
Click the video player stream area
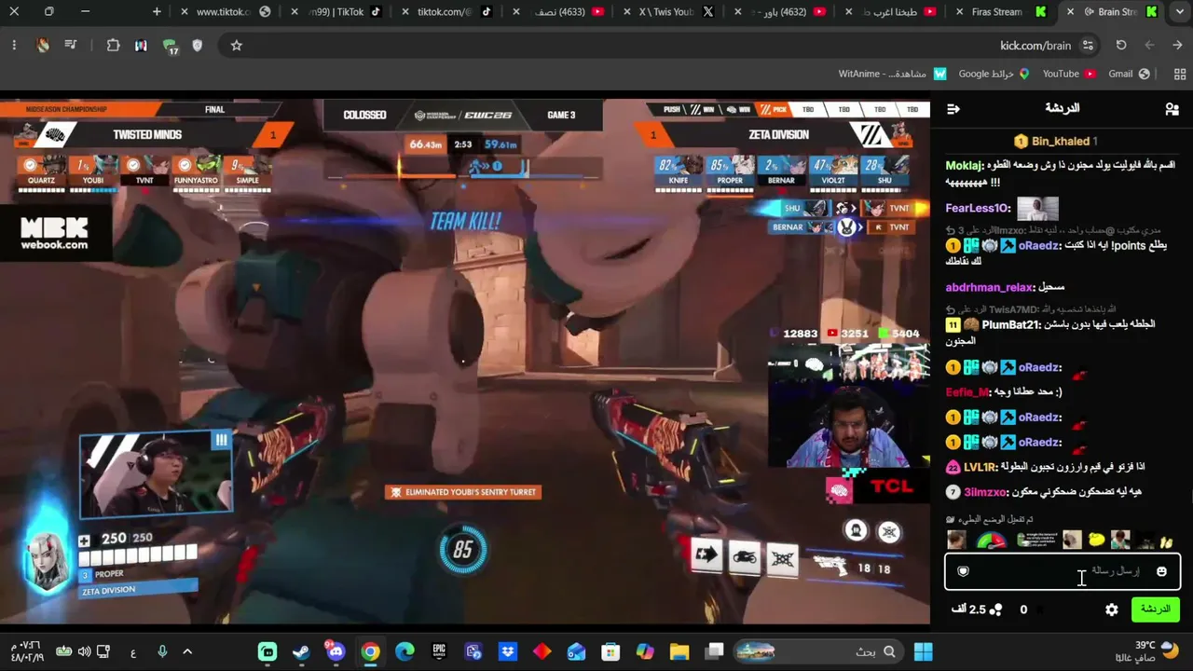(465, 362)
